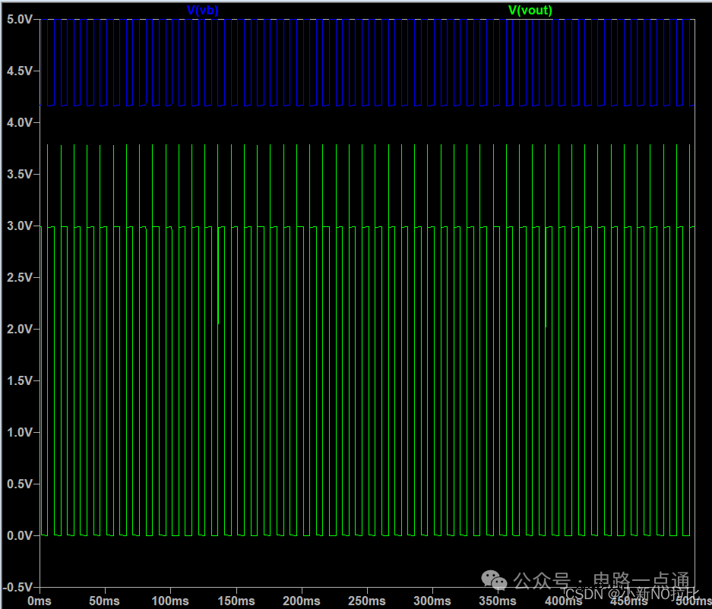Select the 100ms horizontal axis label
Screen dimensions: 712x609
point(171,601)
